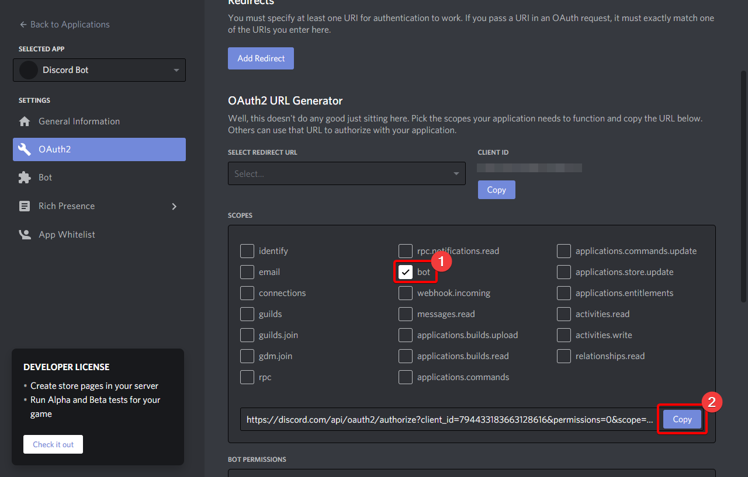Image resolution: width=748 pixels, height=477 pixels.
Task: Check the activities.read checkbox
Action: pos(564,314)
